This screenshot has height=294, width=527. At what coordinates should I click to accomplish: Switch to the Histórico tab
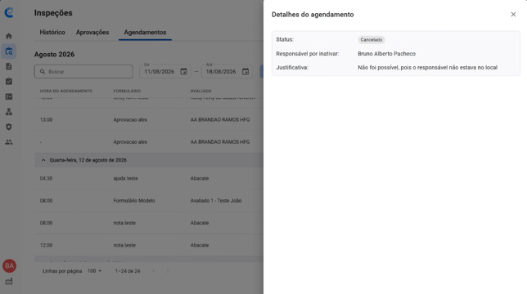click(52, 32)
